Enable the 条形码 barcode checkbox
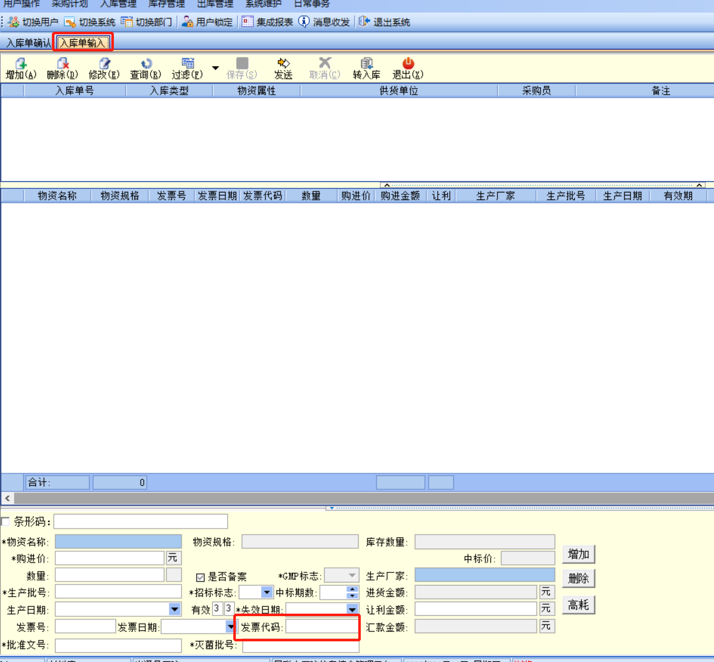The width and height of the screenshot is (714, 662). [6, 521]
